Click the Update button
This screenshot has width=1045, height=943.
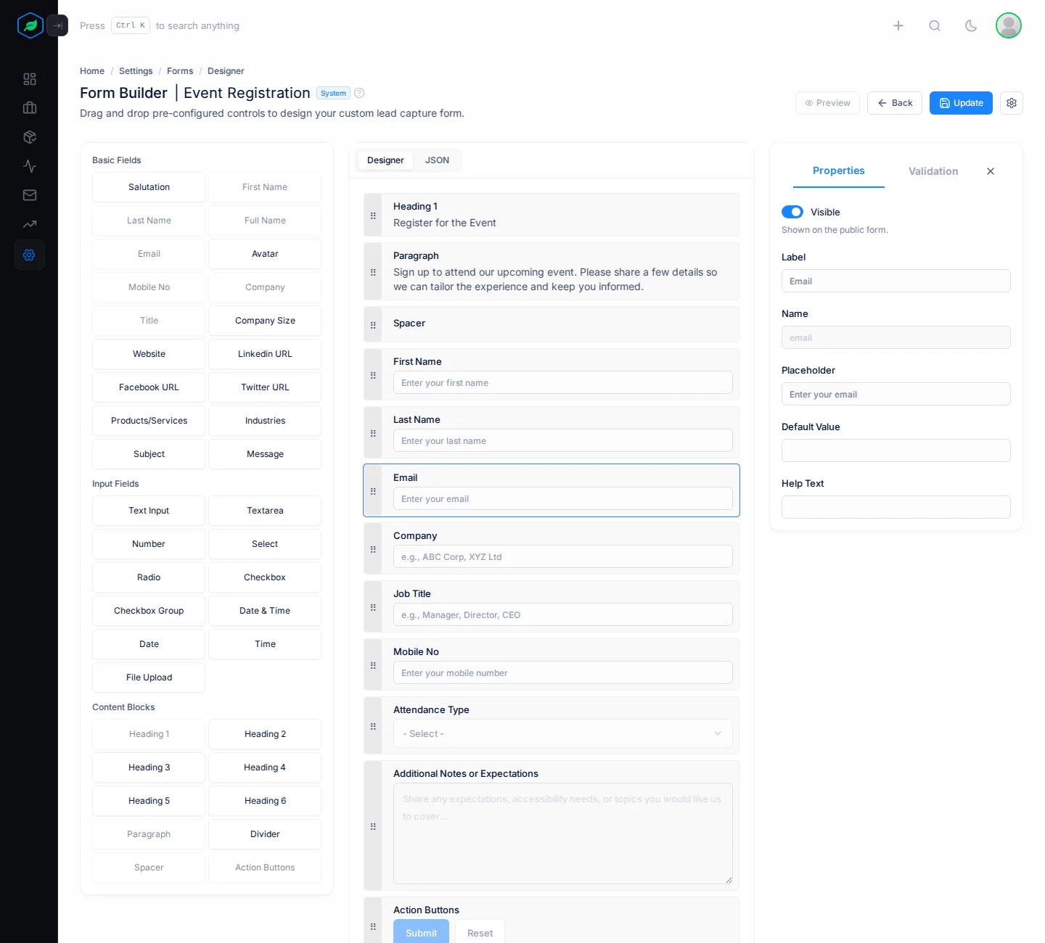[961, 103]
